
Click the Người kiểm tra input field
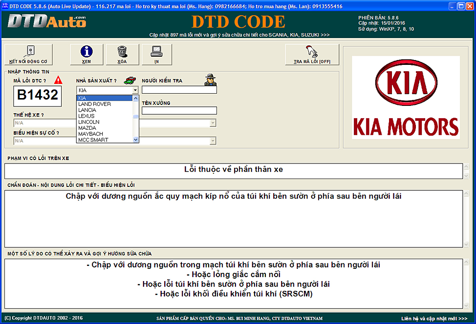[x=179, y=90]
